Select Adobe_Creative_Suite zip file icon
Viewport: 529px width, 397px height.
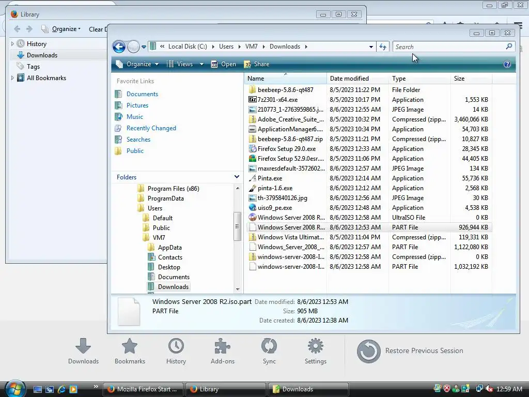pos(252,119)
